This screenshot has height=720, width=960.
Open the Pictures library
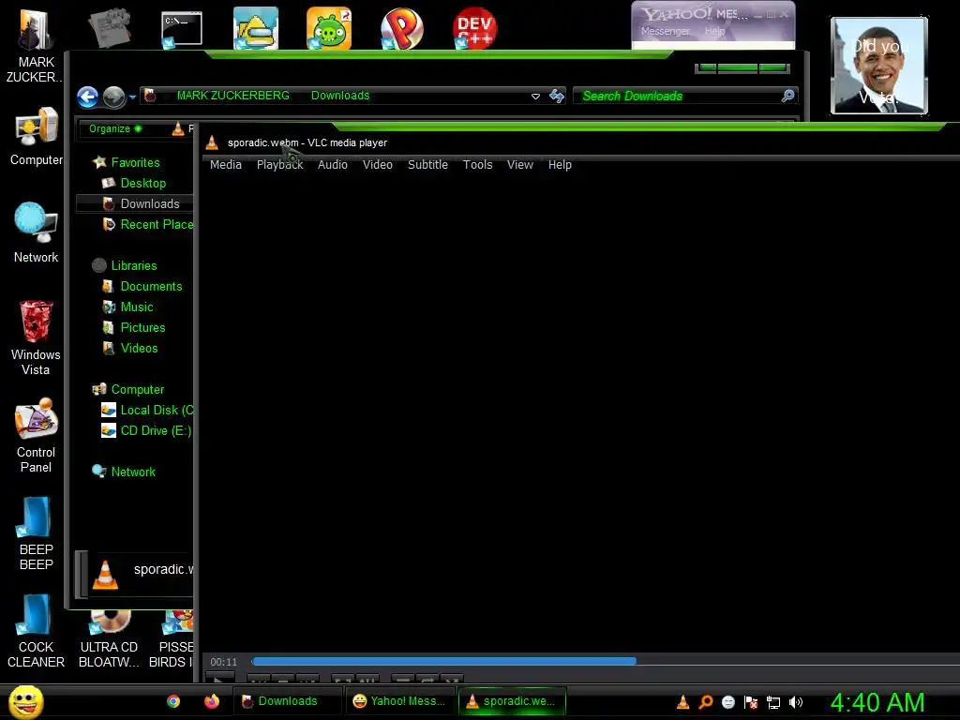coord(142,327)
